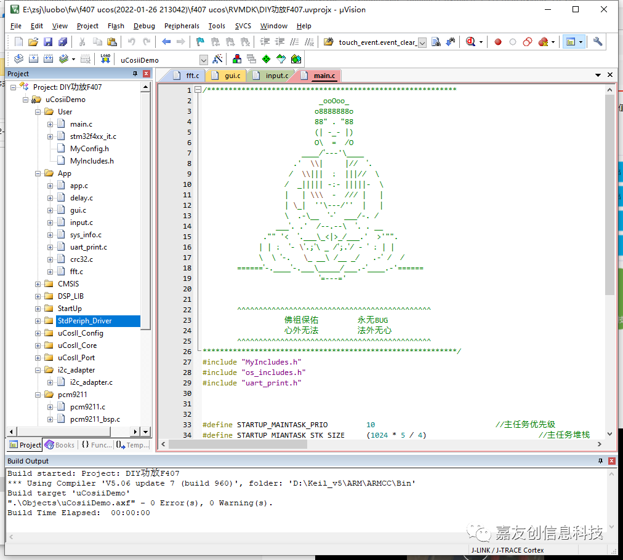
Task: Open the editor tab list dropdown arrow
Action: tap(598, 75)
